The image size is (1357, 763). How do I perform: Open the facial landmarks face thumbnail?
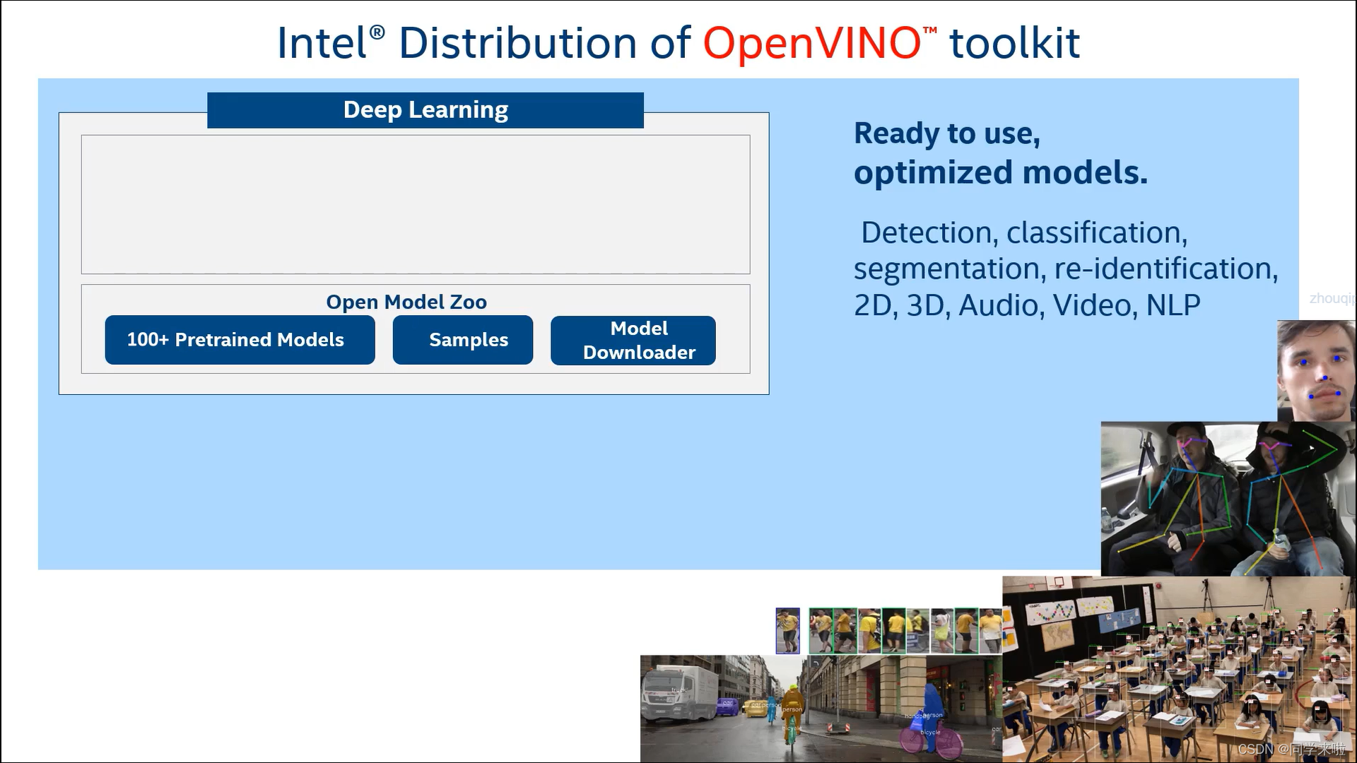click(1315, 371)
